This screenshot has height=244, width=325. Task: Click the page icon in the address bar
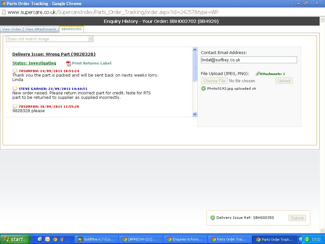(4, 12)
